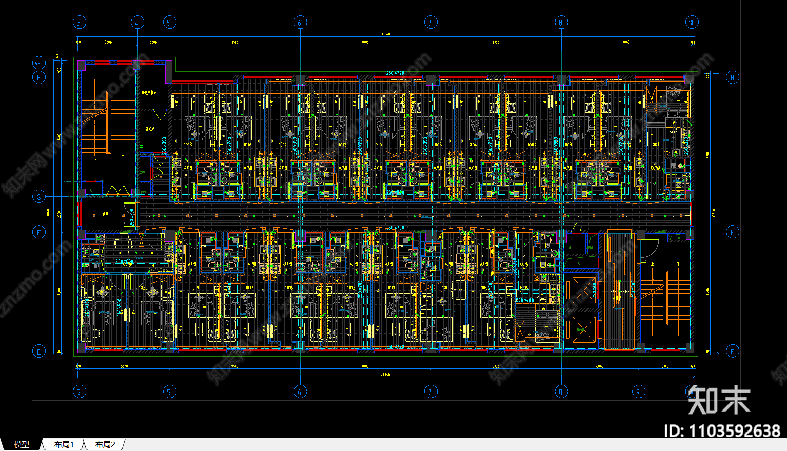Viewport: 787px width, 451px height.
Task: Click room number 1018 label
Action: [188, 145]
